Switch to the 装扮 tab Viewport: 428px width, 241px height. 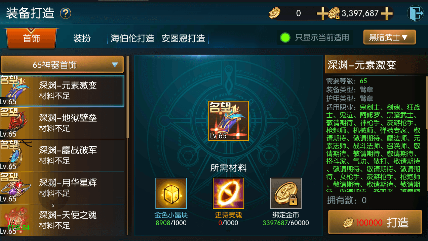(x=82, y=38)
